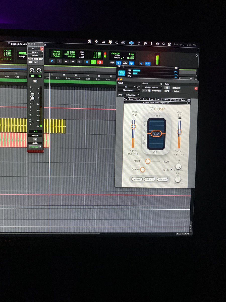The image size is (226, 302).
Task: Click the Release slider knob
Action: point(142,170)
